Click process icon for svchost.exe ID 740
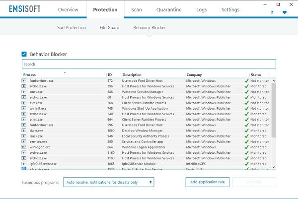The image size is (298, 199). click(x=24, y=114)
